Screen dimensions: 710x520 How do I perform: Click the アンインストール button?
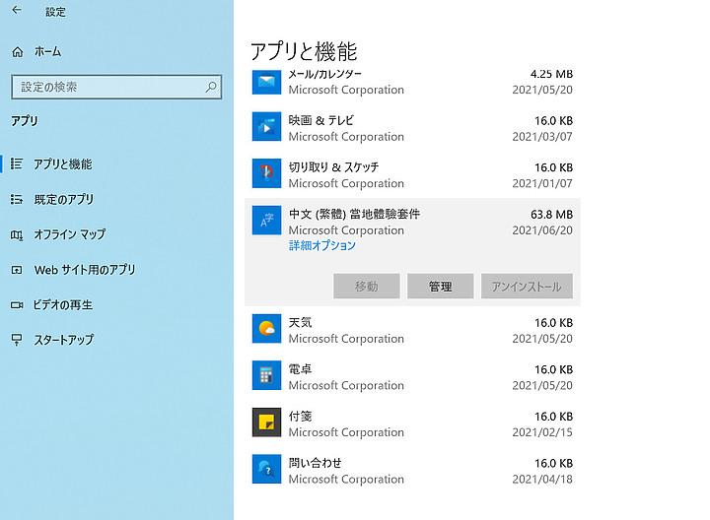point(527,286)
